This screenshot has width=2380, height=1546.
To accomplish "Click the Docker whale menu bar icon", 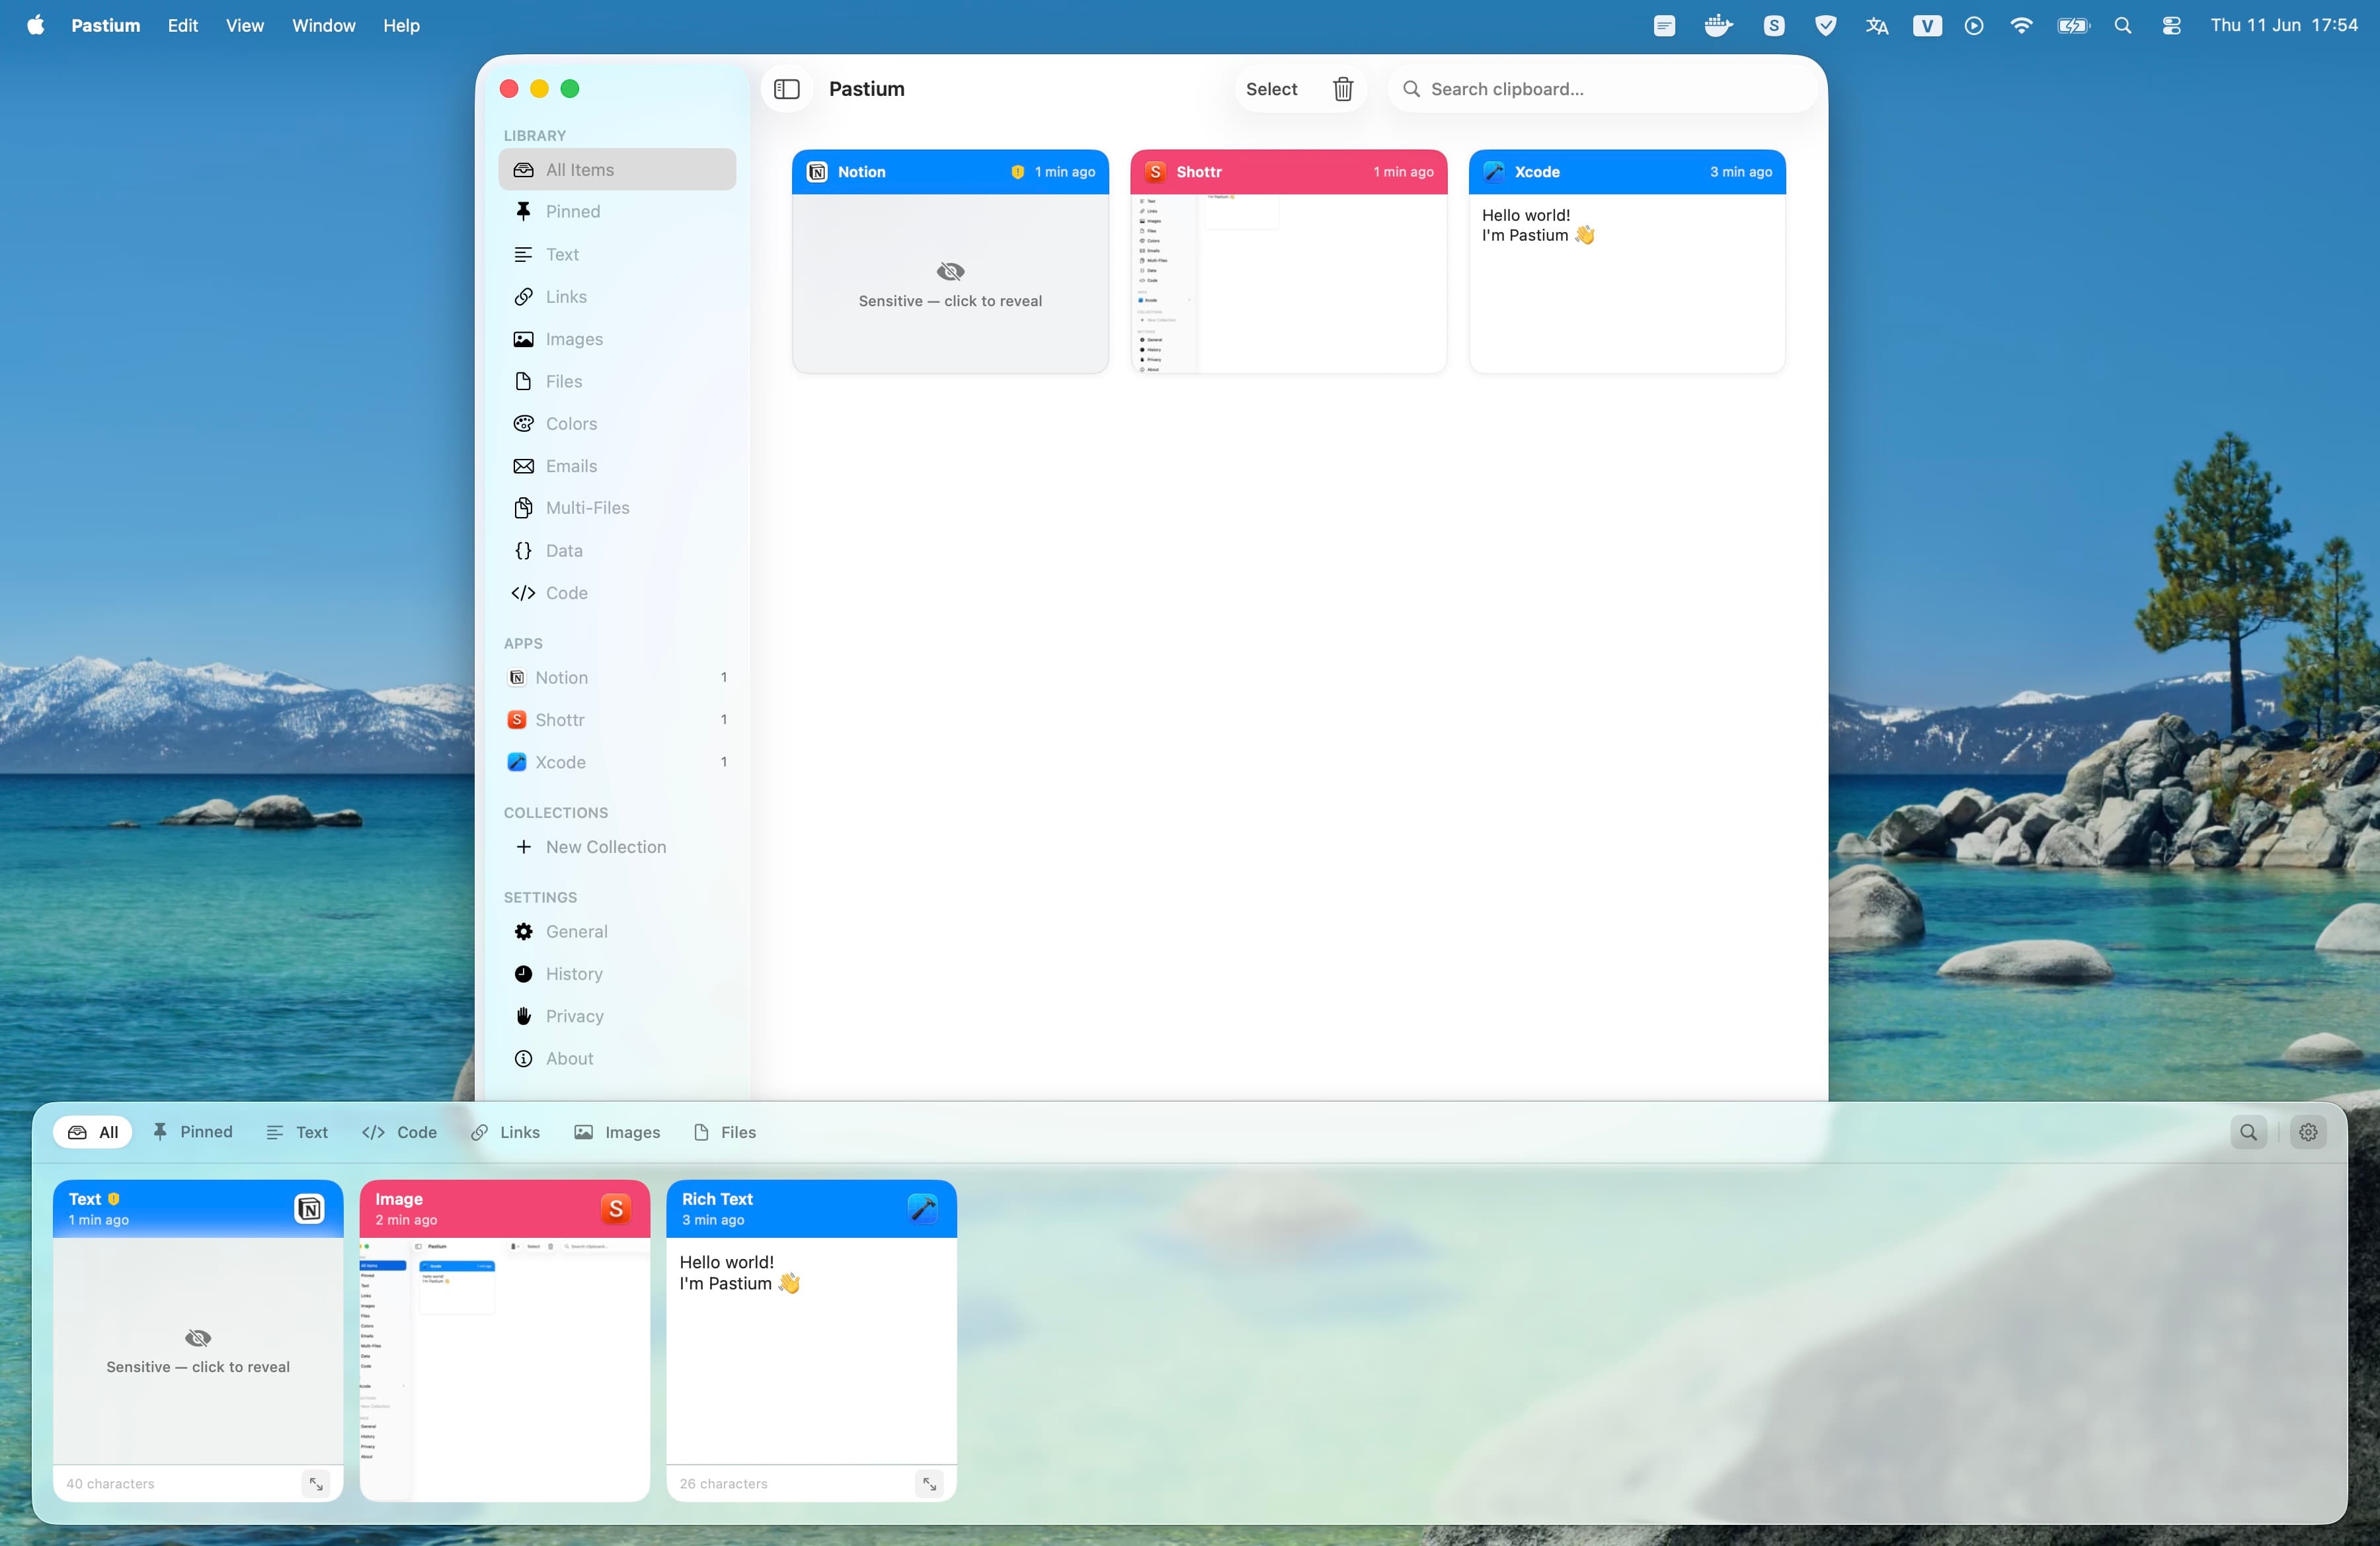I will [1719, 25].
